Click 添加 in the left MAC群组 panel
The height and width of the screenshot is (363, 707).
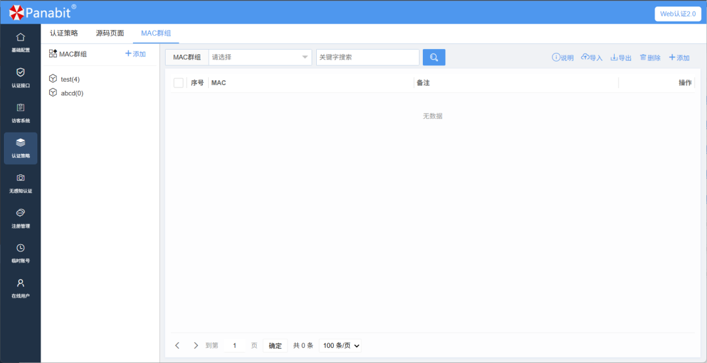pyautogui.click(x=136, y=54)
